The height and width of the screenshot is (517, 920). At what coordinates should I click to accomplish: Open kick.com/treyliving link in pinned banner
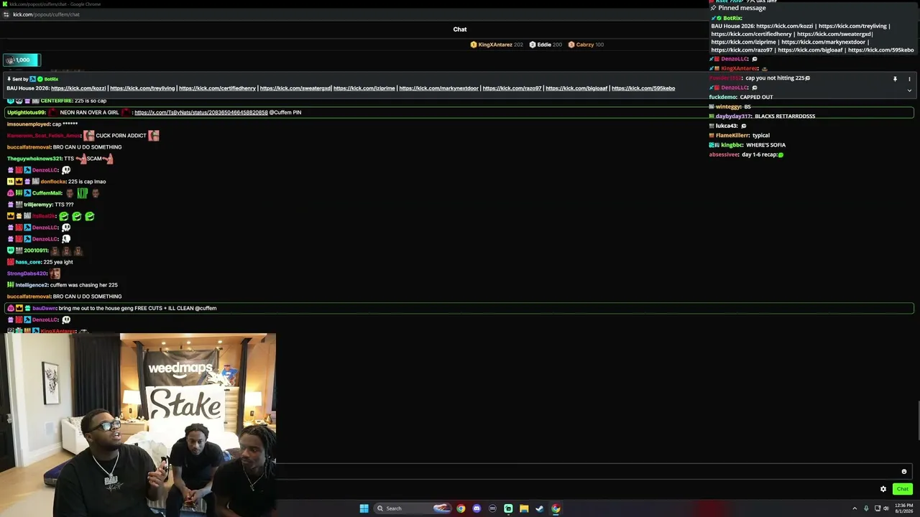point(142,88)
